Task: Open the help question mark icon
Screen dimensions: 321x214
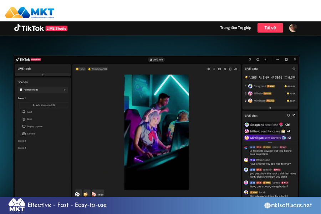Action: (x=258, y=60)
